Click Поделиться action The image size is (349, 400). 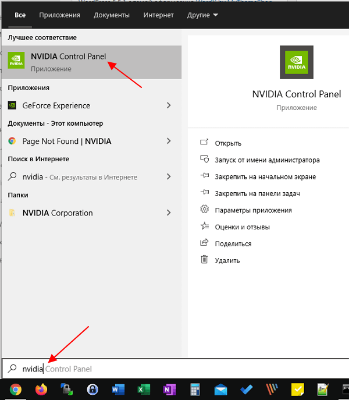(233, 243)
